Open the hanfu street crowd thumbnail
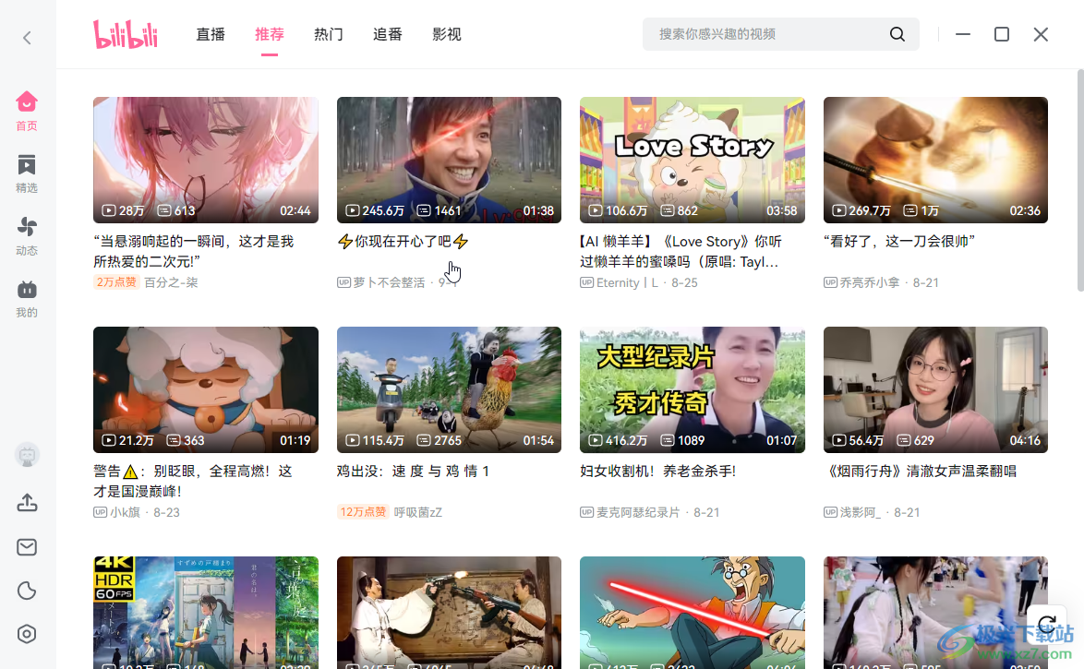The height and width of the screenshot is (669, 1084). point(936,613)
